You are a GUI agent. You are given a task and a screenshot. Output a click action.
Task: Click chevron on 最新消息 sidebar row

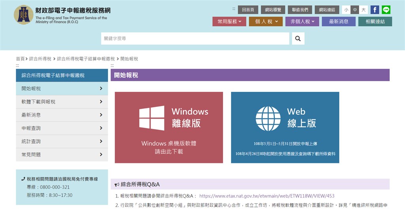tap(101, 115)
